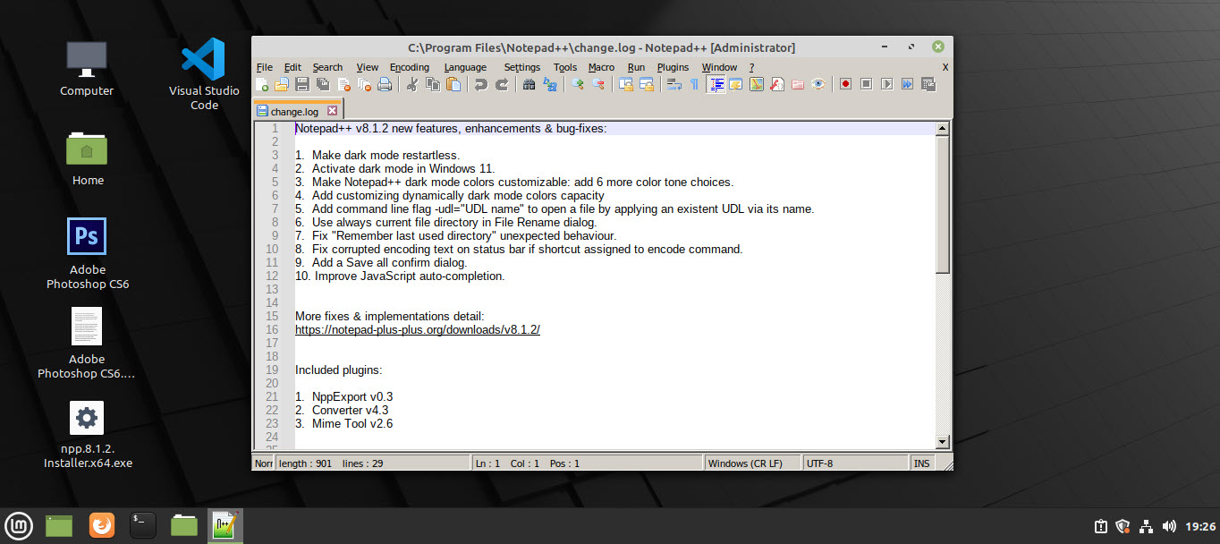Expand the Language menu
The image size is (1220, 544).
(x=465, y=67)
